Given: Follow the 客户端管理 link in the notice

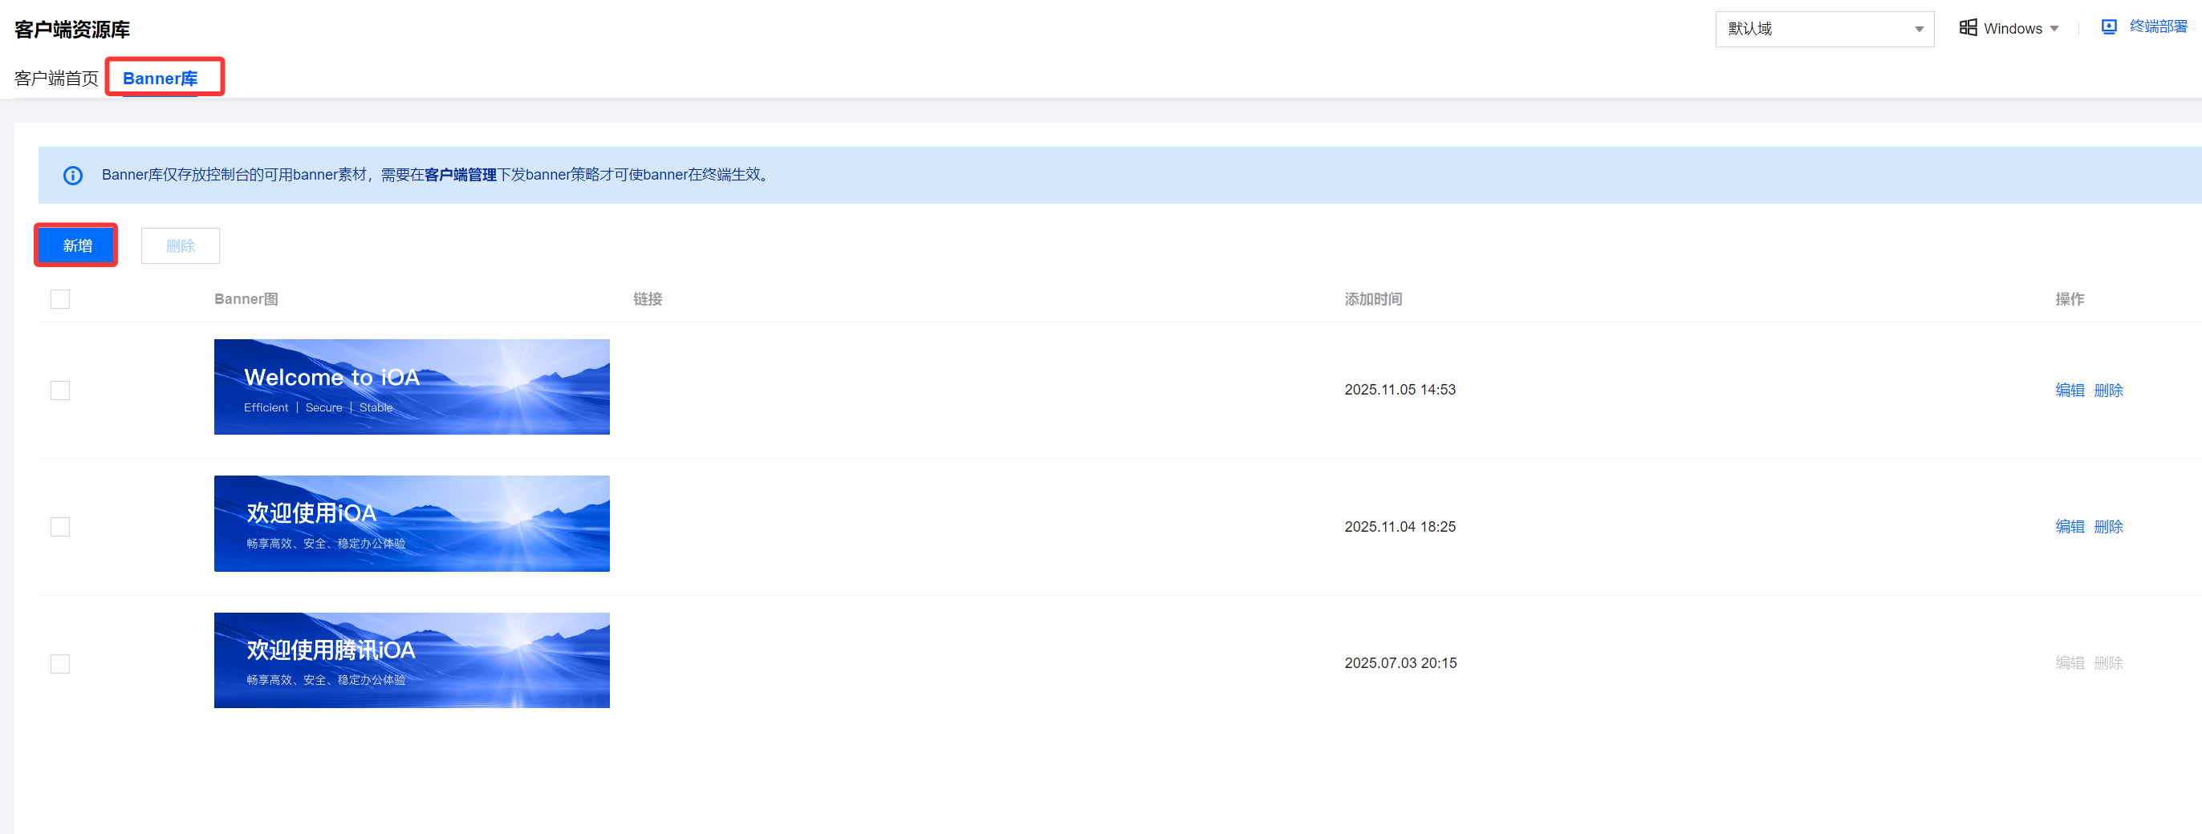Looking at the screenshot, I should click(460, 175).
